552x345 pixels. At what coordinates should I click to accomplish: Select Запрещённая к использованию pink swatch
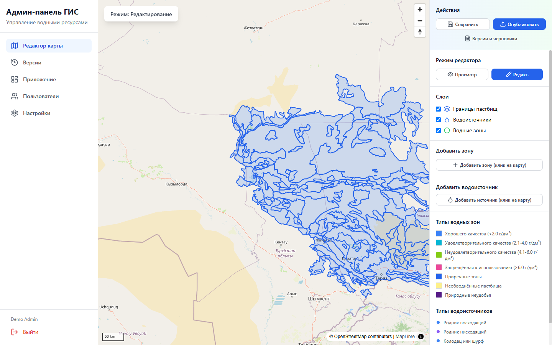(439, 267)
